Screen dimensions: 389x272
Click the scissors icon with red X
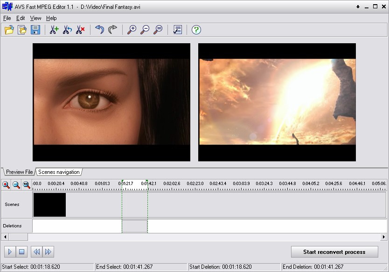pyautogui.click(x=80, y=30)
